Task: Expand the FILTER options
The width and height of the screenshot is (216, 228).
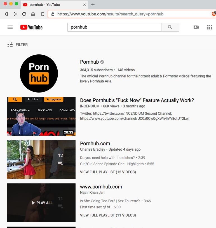Action: coord(17,45)
